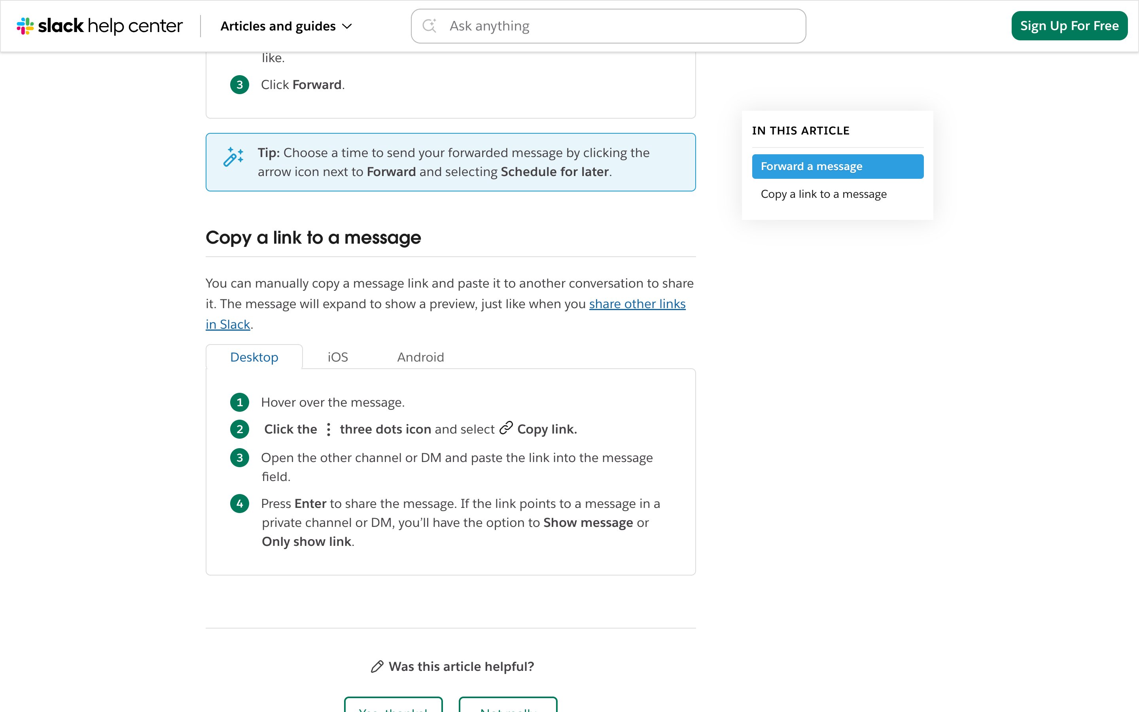
Task: Click the pencil icon beside Was this article helpful
Action: click(377, 667)
